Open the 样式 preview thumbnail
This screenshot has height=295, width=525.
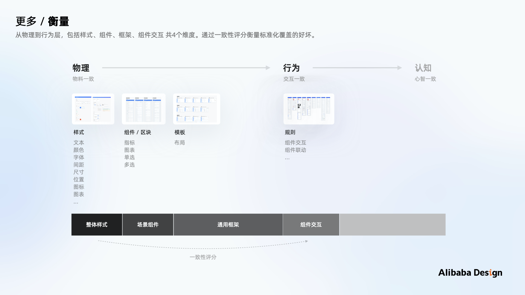[93, 109]
